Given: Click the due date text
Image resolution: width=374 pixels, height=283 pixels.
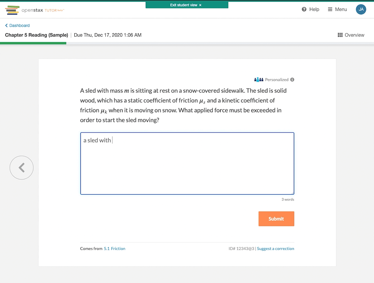Looking at the screenshot, I should coord(108,35).
